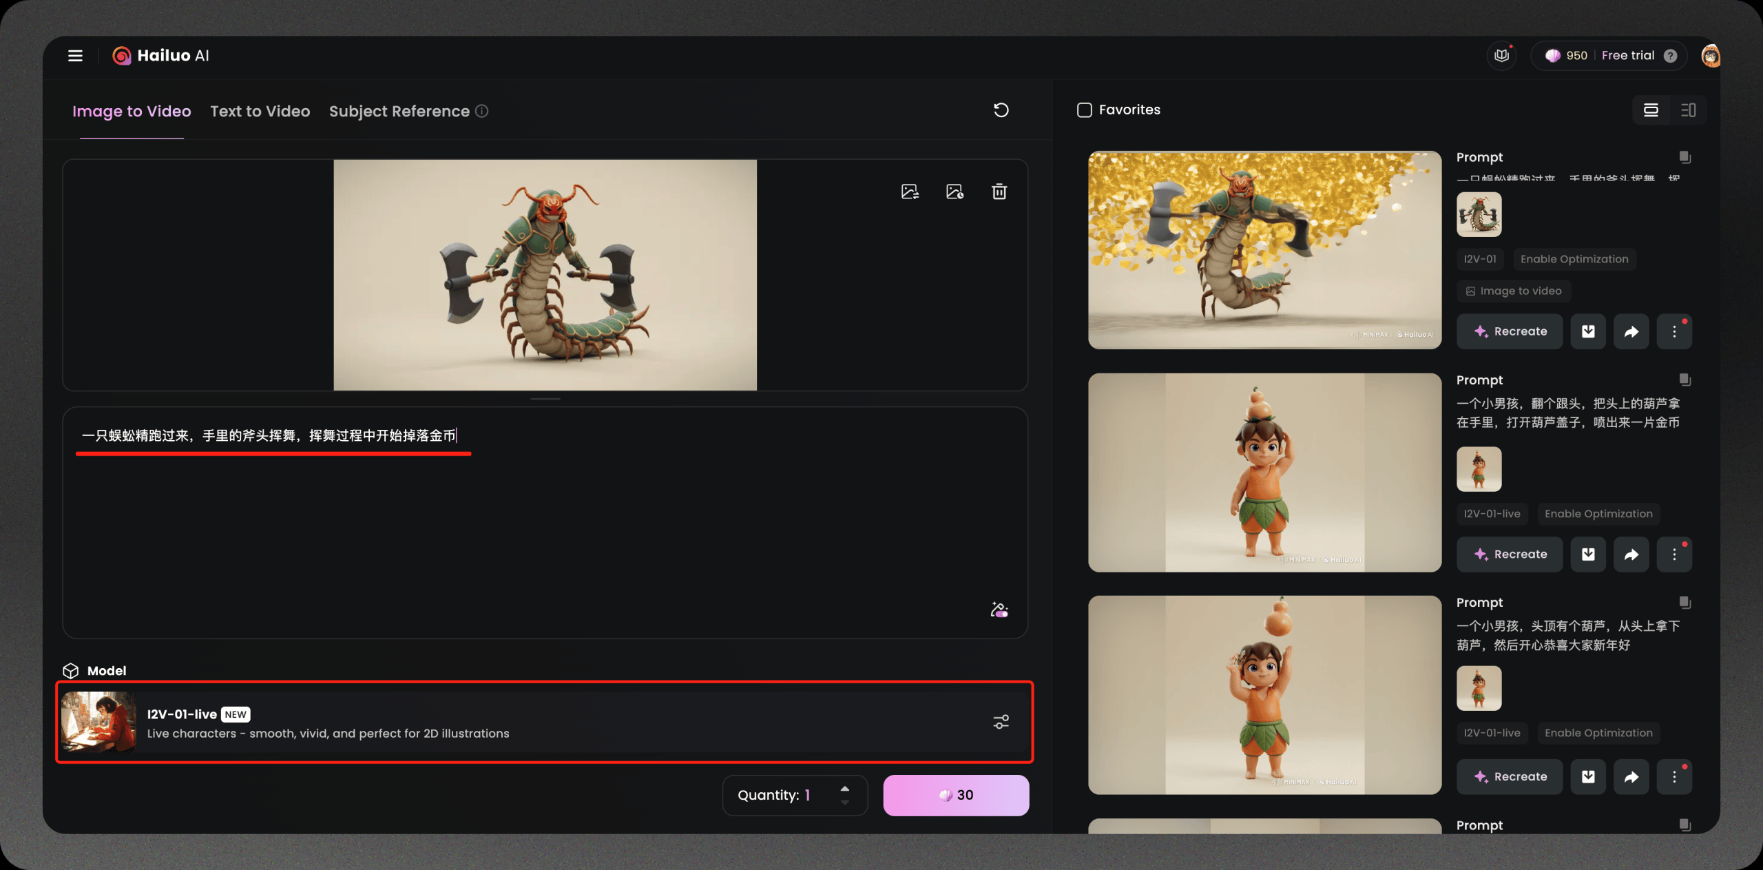Tick the Favorites checkbox

tap(1084, 110)
